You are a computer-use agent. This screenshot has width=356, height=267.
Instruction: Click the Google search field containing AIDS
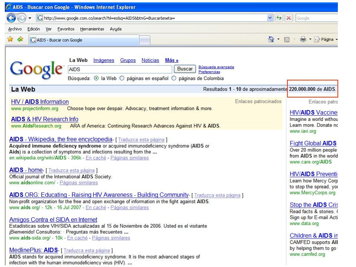point(120,69)
